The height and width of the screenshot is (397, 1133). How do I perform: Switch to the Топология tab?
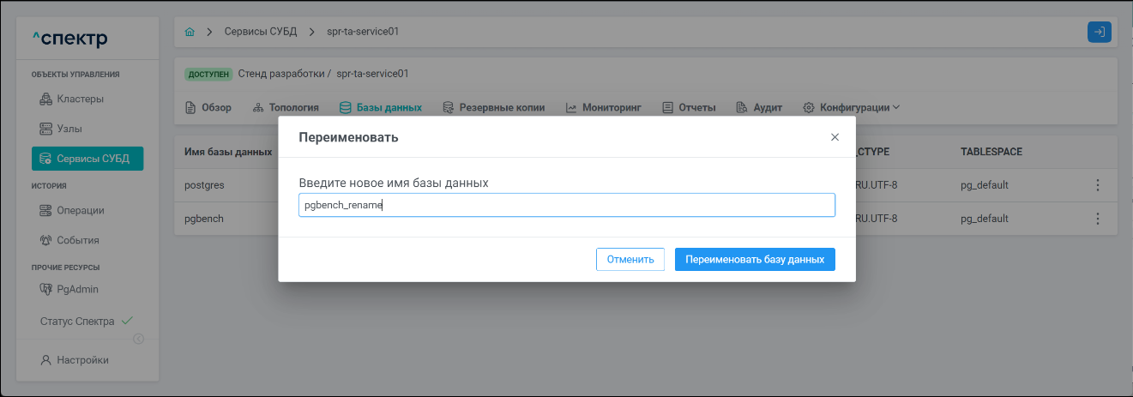click(x=286, y=108)
